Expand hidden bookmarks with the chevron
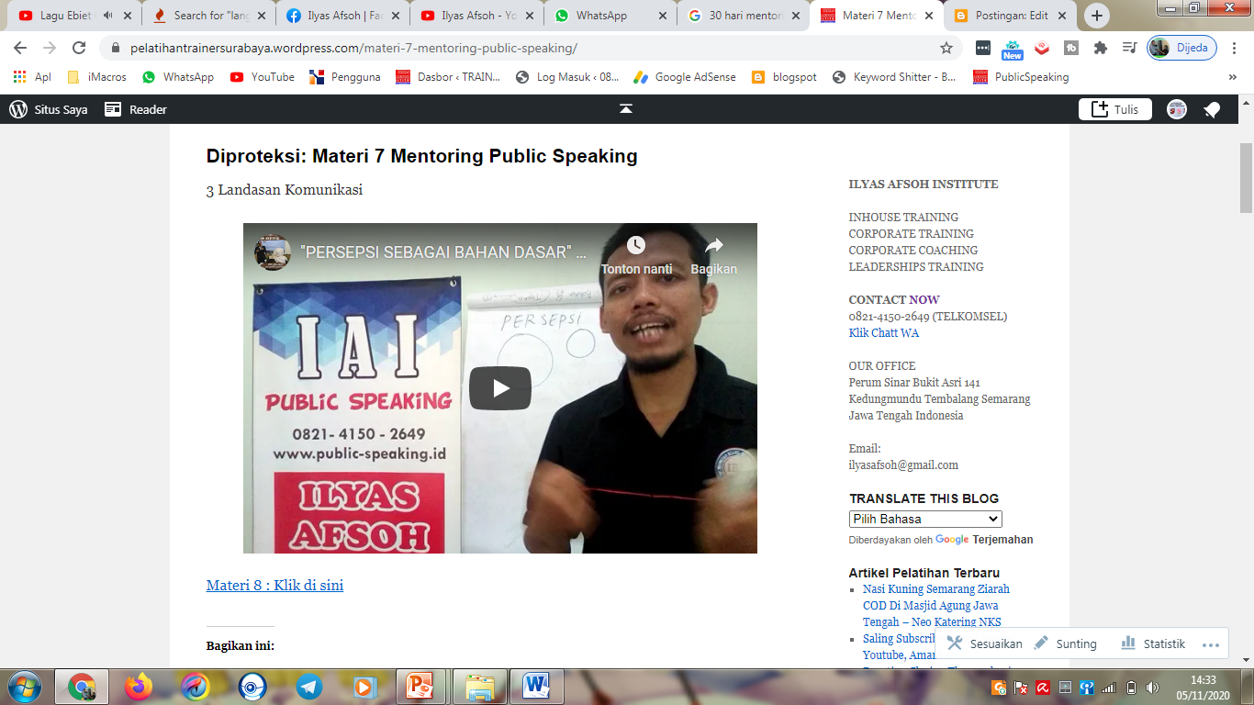 coord(1233,77)
